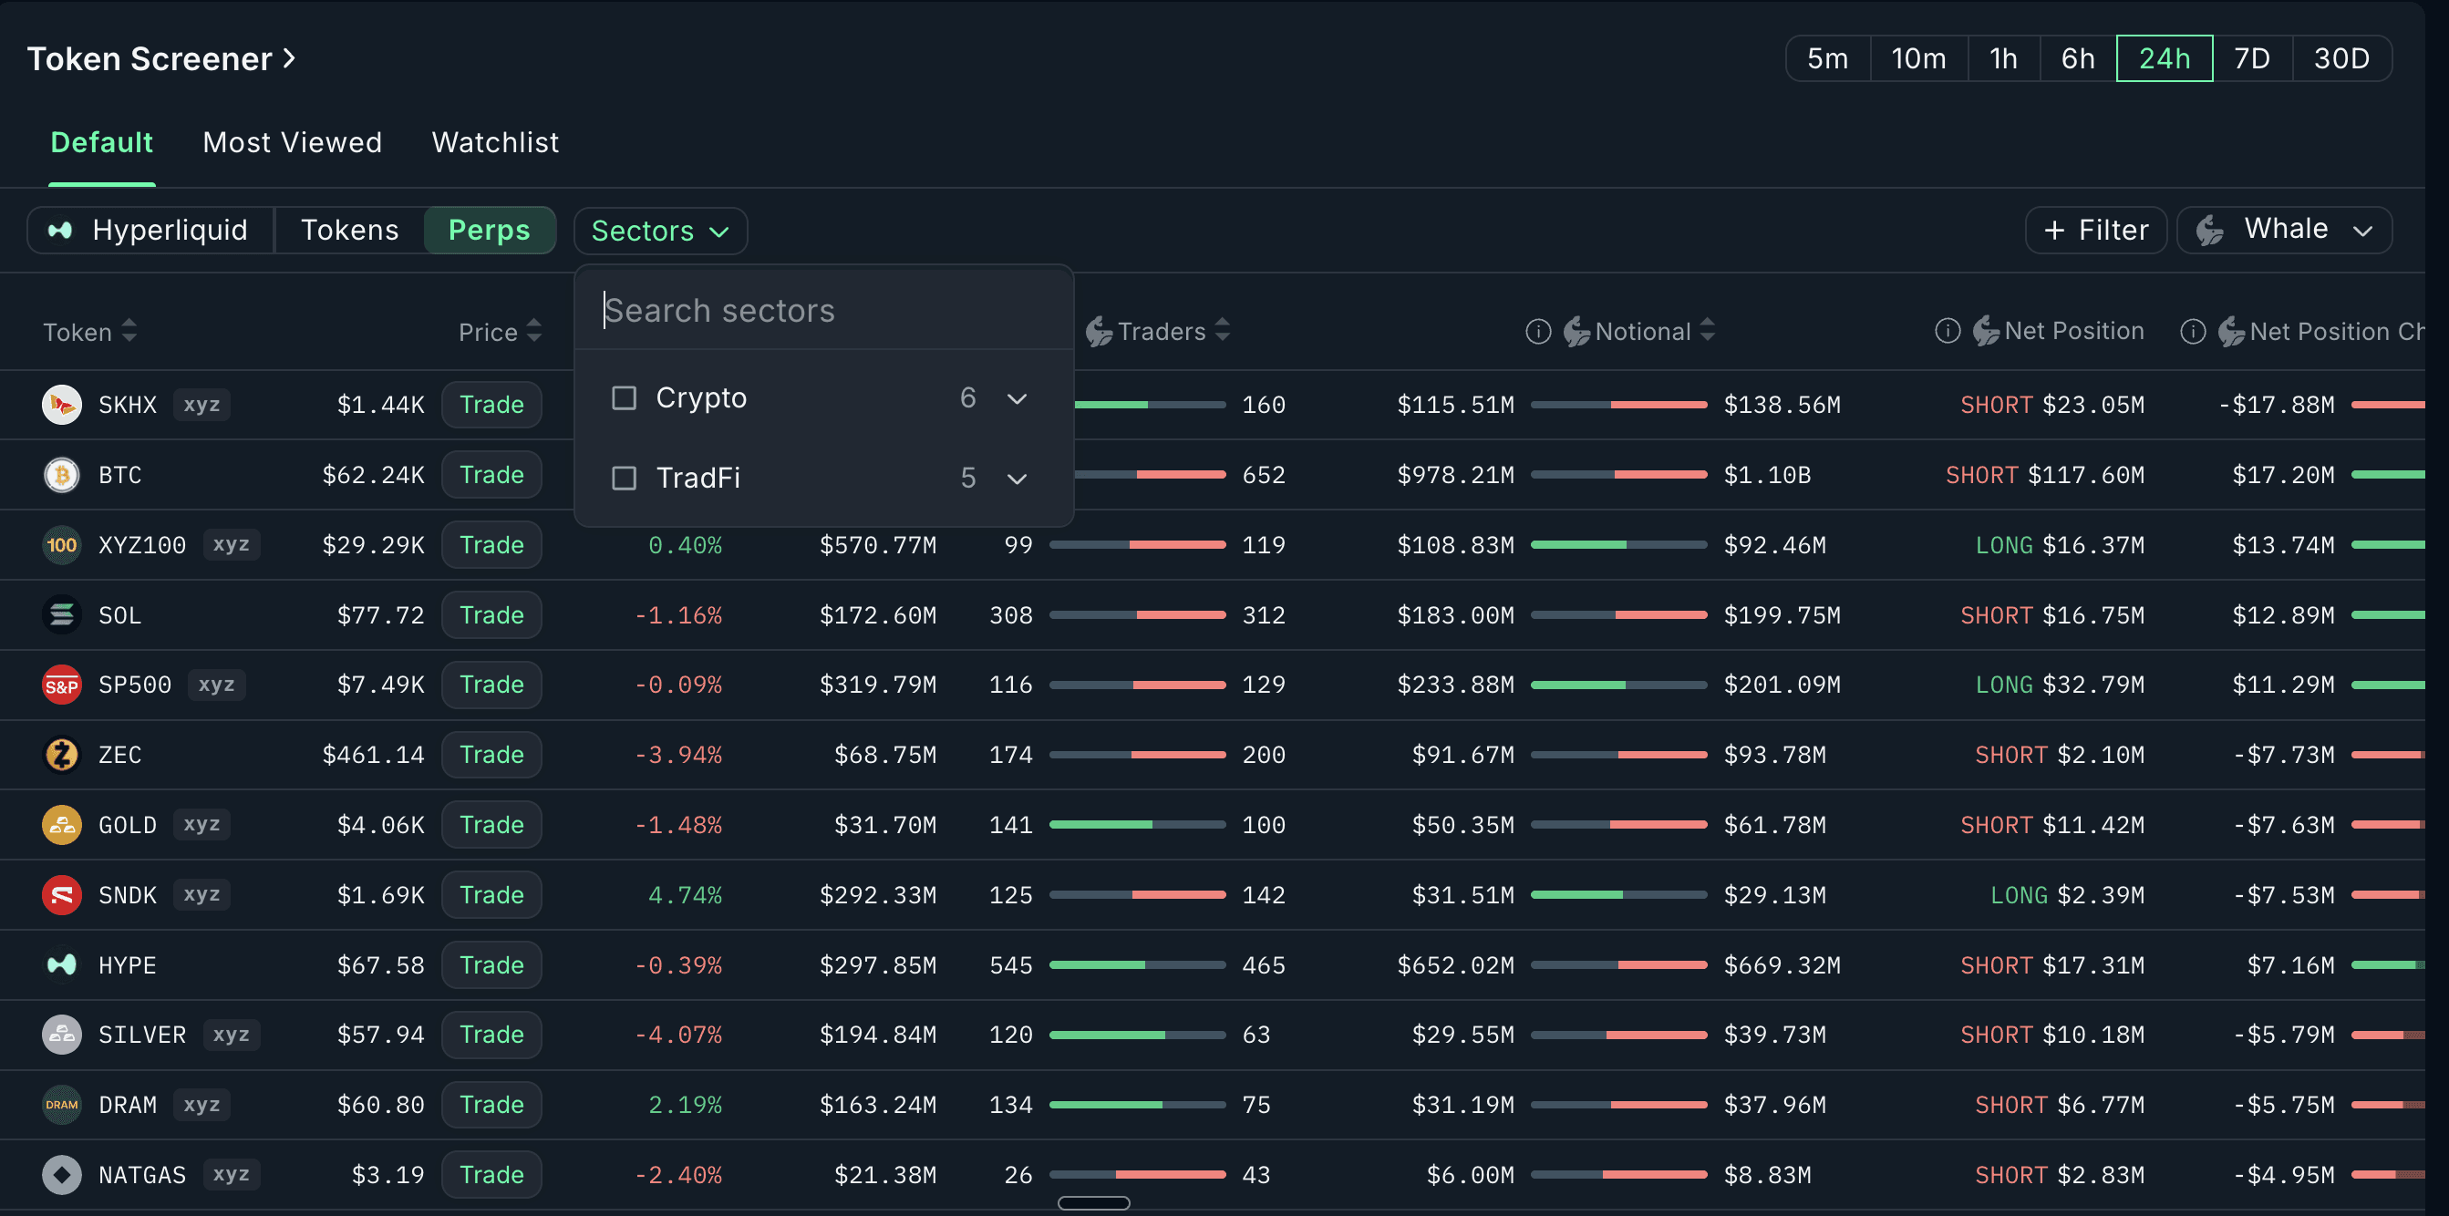Viewport: 2449px width, 1216px height.
Task: Sort by Notional column arrows
Action: click(x=1708, y=331)
